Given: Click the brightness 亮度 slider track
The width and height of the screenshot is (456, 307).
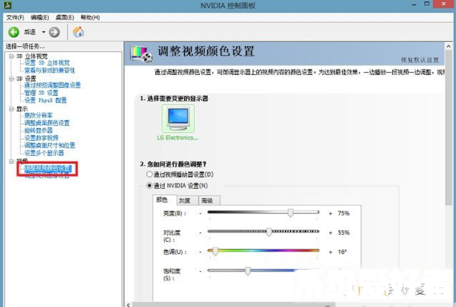Looking at the screenshot, I should coord(263,213).
